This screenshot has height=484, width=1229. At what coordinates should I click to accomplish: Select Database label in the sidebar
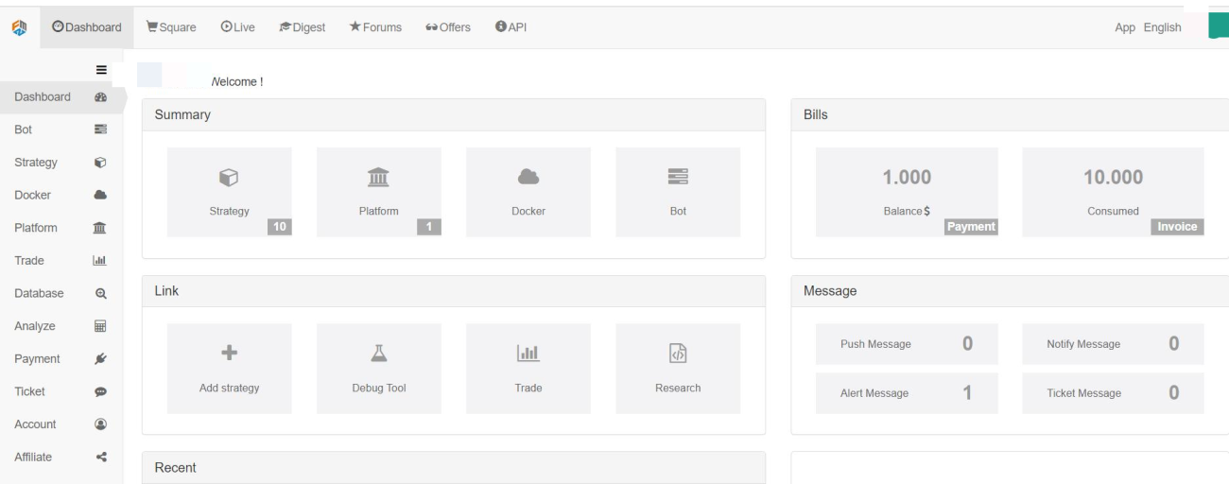pyautogui.click(x=39, y=294)
